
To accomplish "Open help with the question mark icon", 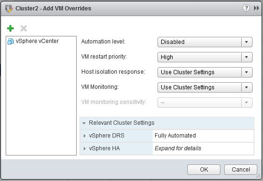I will (246, 8).
